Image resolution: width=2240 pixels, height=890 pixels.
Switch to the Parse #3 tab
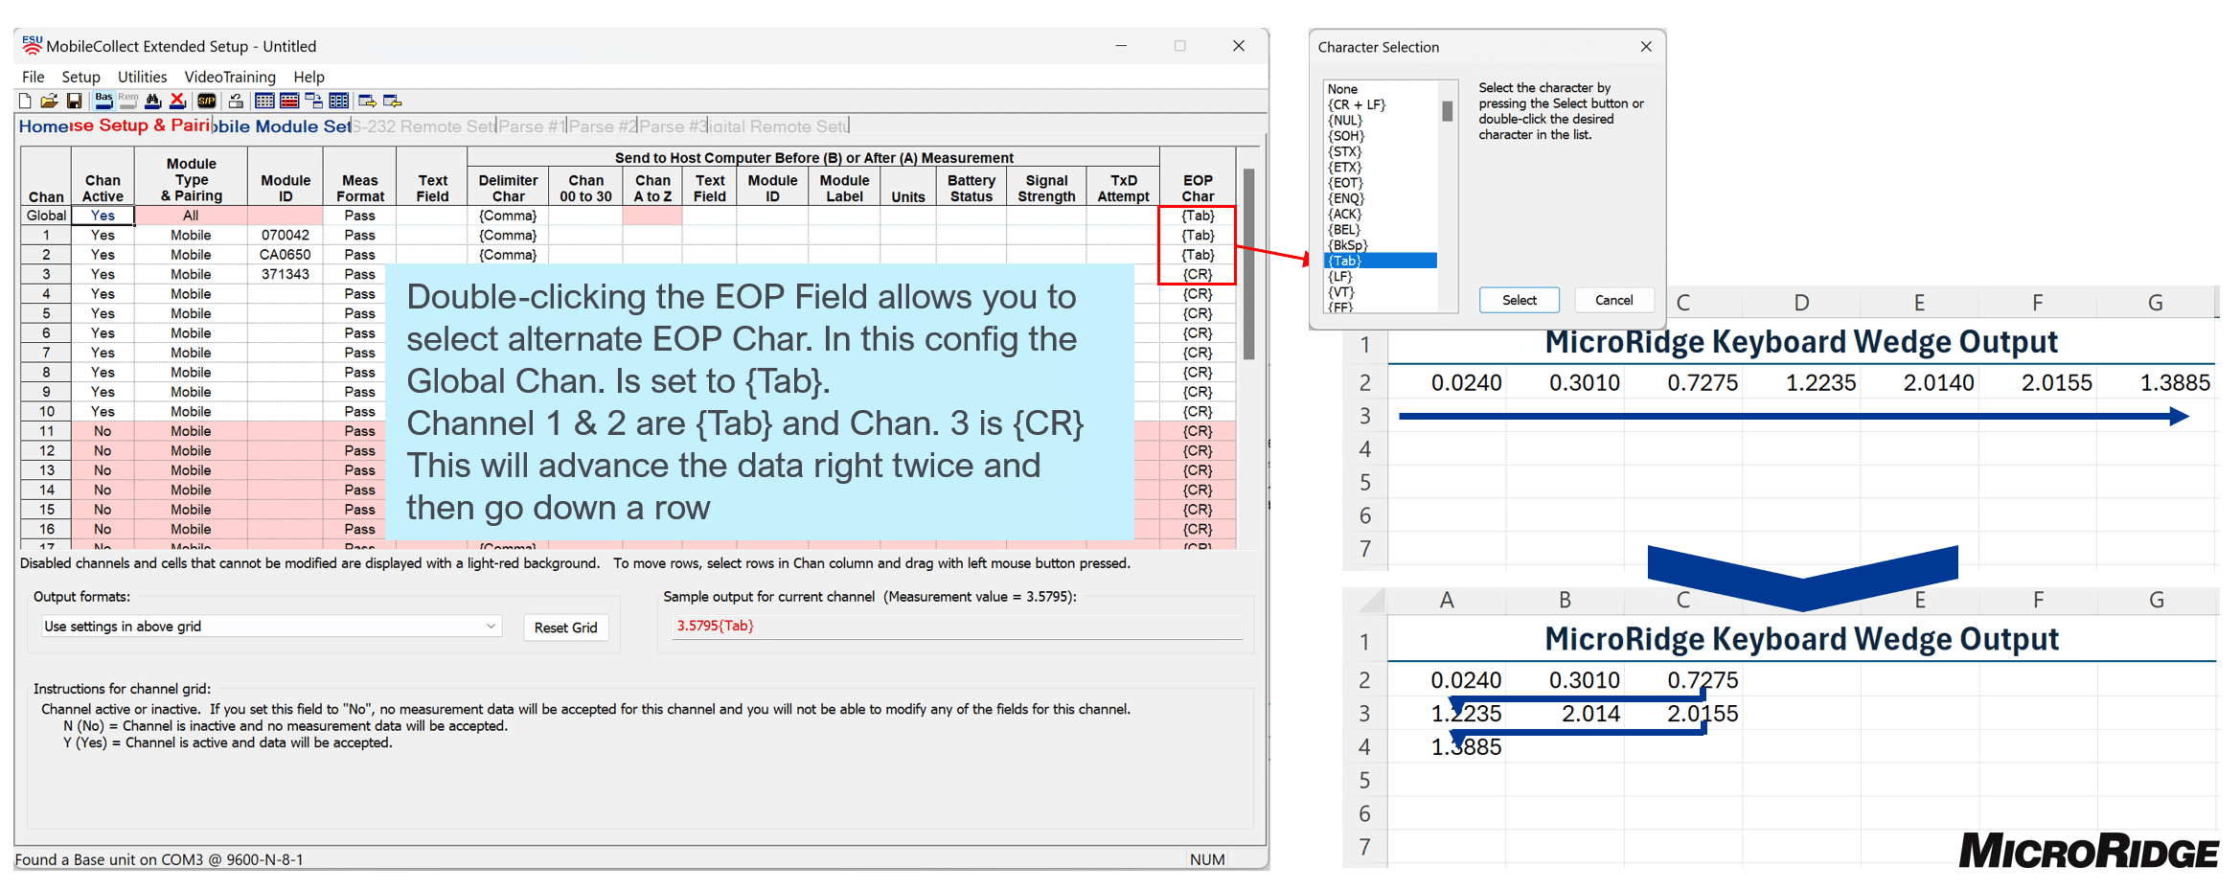672,126
